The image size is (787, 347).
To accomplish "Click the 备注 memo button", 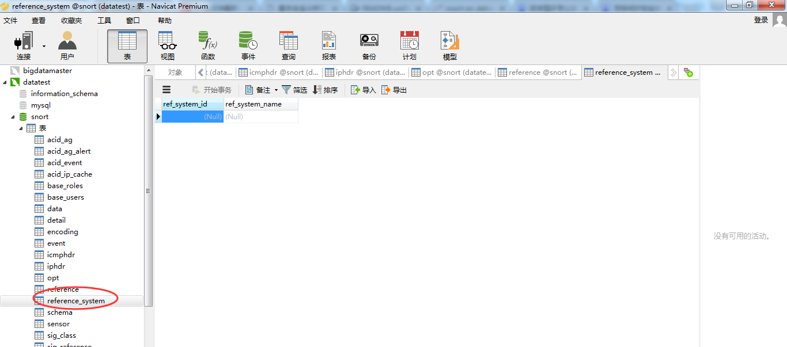I will 258,90.
